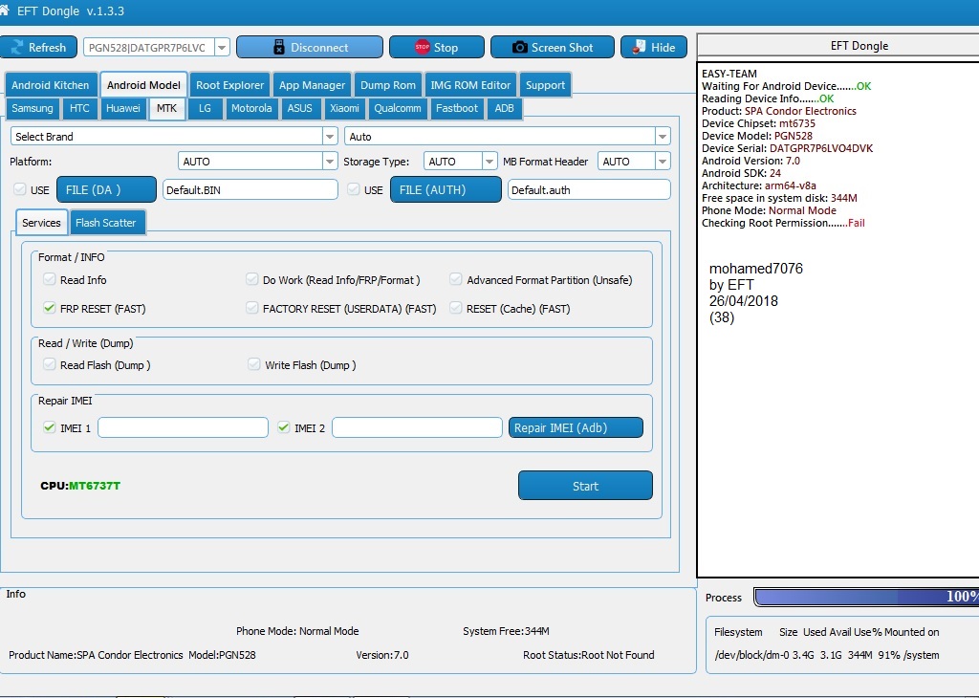Click the /dev/block/dm-0 filesystem row
This screenshot has height=698, width=979.
(x=827, y=655)
